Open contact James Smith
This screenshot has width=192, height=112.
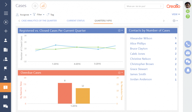coord(138,74)
